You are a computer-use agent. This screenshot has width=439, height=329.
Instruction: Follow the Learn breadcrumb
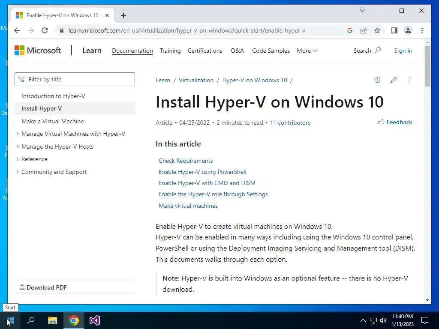[162, 80]
